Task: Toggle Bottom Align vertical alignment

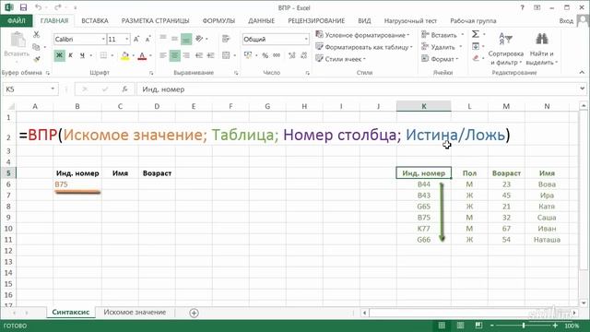Action: pos(186,39)
